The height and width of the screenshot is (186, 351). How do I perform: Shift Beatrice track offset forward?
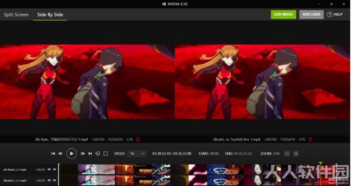click(x=54, y=180)
